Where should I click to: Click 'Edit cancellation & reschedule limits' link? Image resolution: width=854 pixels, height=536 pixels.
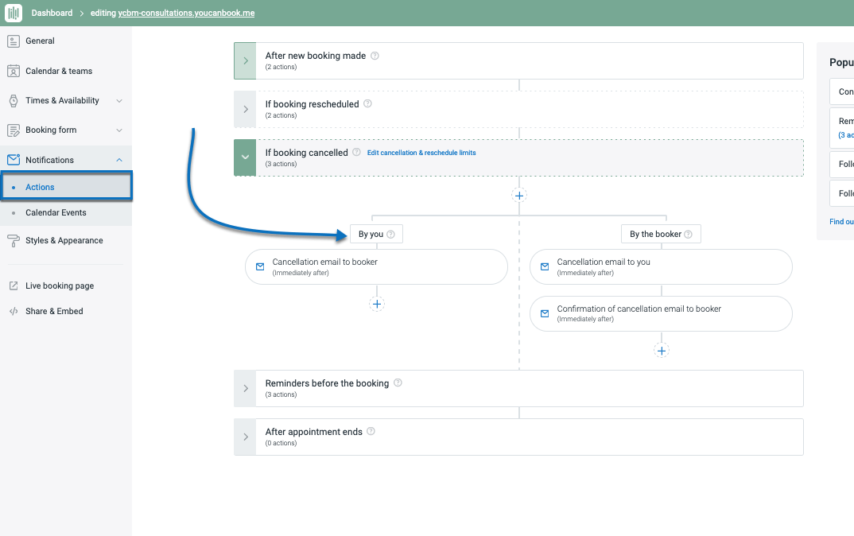point(421,153)
